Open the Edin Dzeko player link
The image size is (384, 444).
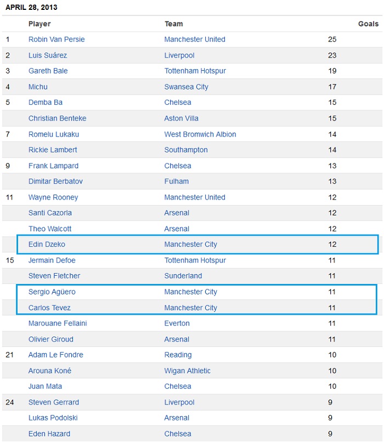click(47, 244)
